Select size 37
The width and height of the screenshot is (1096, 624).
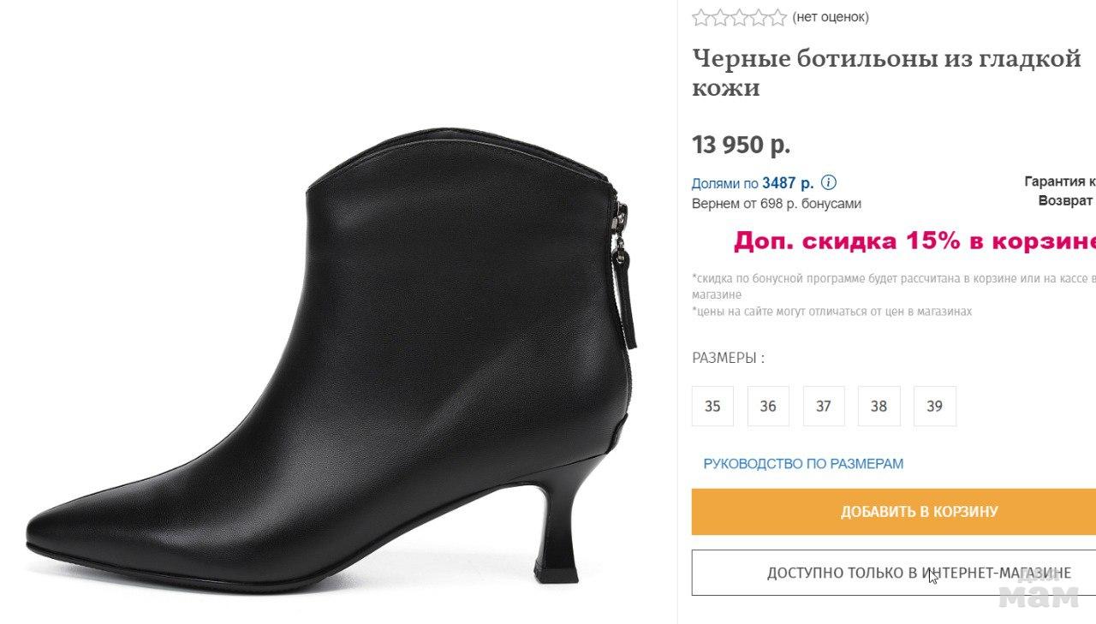[x=824, y=406]
